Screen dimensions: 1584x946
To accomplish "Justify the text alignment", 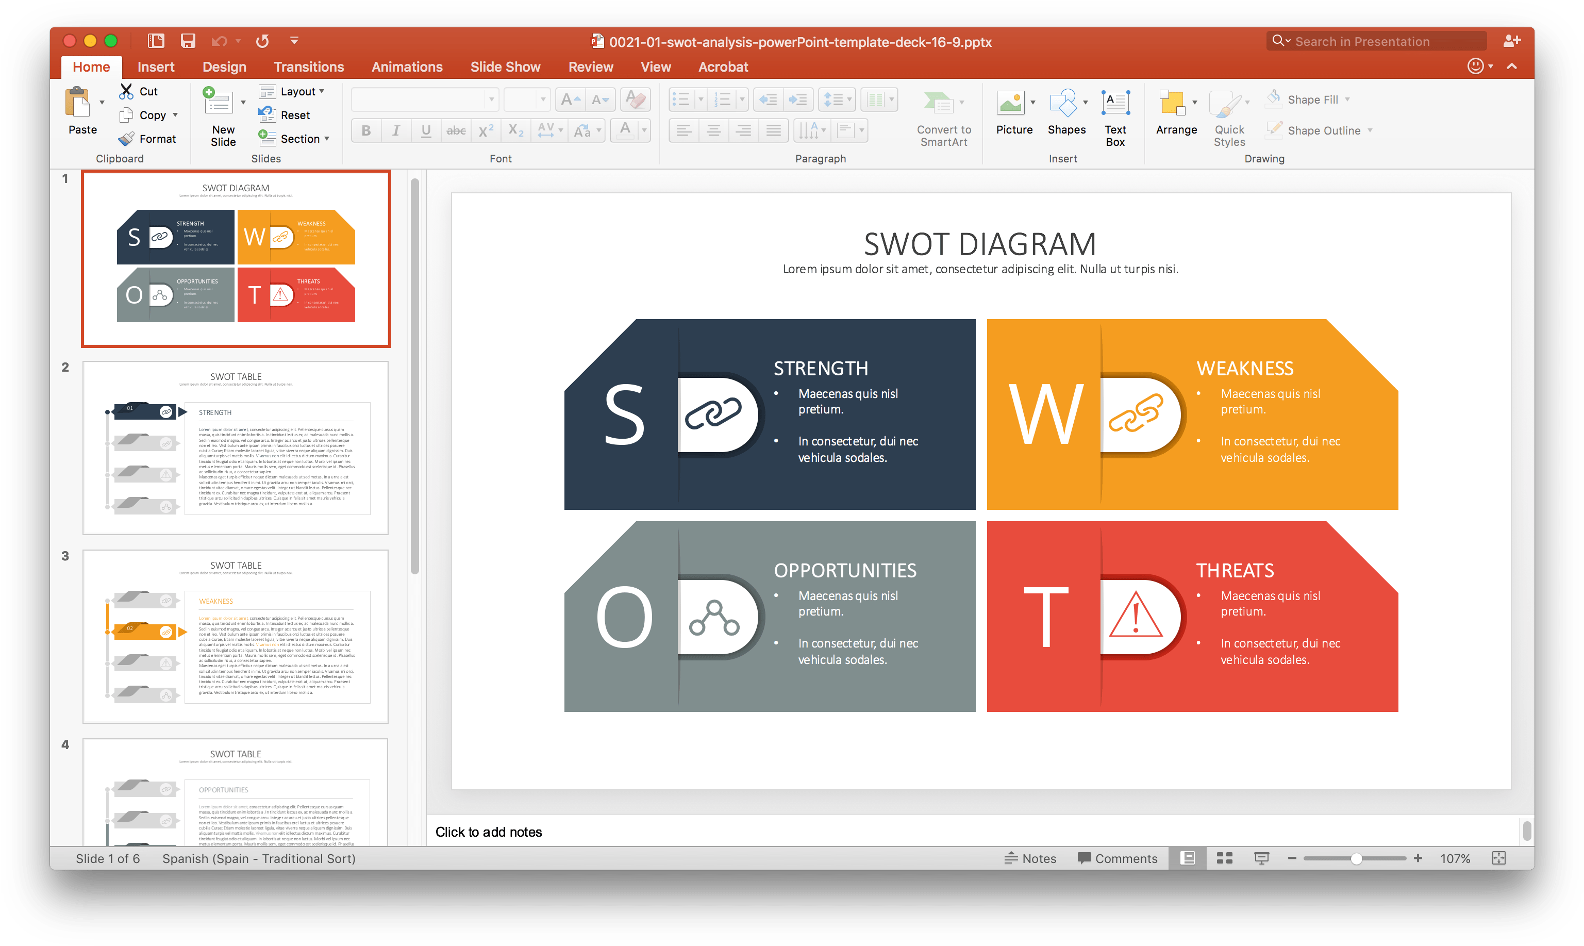I will (773, 130).
